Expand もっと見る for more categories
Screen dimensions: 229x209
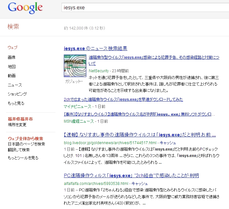point(16,103)
